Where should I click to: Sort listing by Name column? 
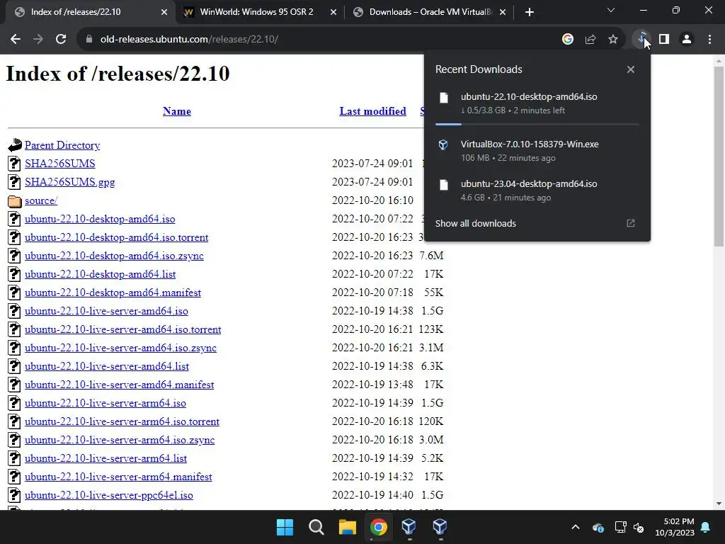point(176,111)
